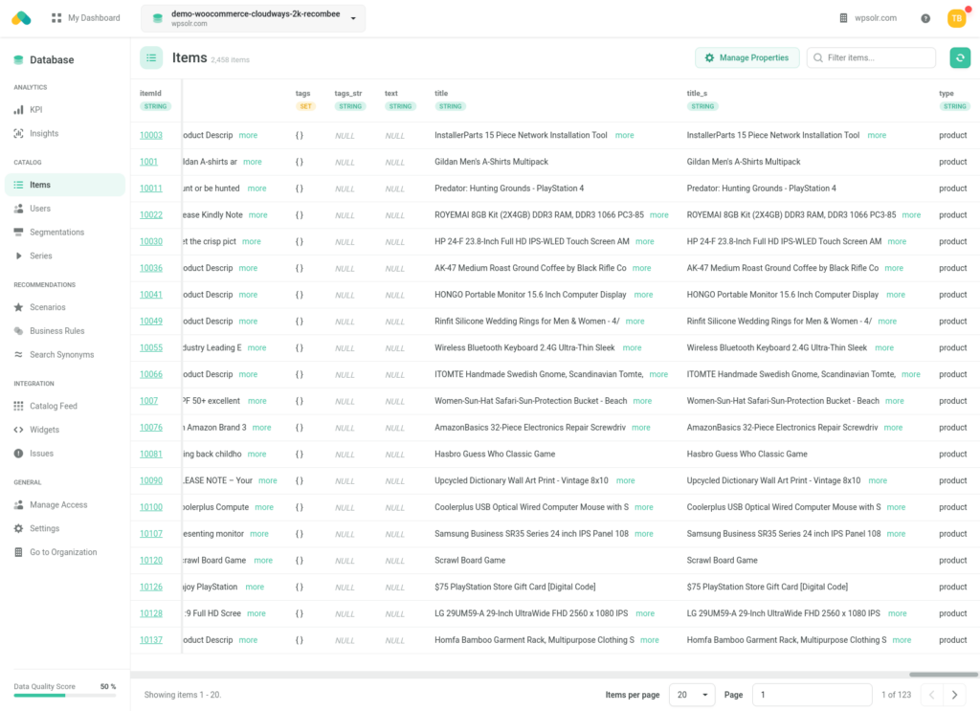Expand more for LG 29UM59-A title_s

(x=898, y=613)
